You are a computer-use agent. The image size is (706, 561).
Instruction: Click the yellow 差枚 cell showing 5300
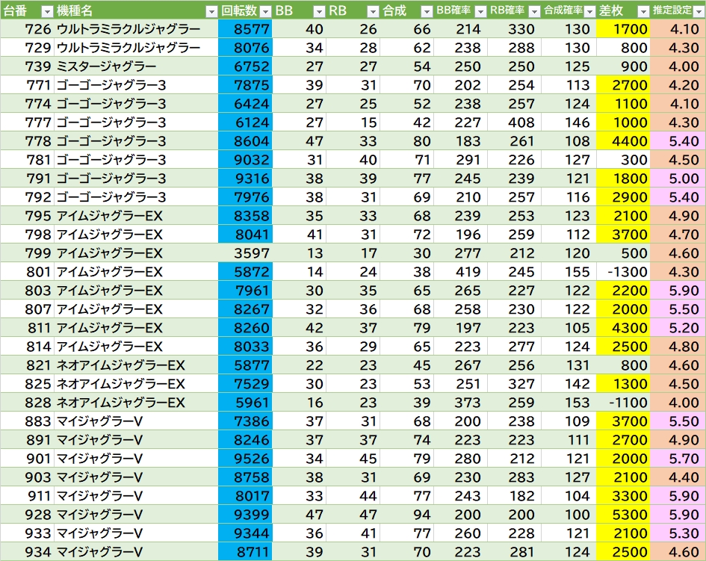[624, 515]
